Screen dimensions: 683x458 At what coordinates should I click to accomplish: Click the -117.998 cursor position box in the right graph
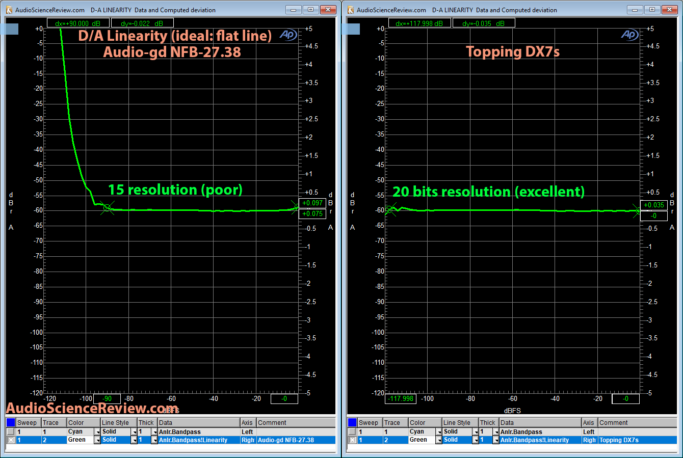point(401,399)
